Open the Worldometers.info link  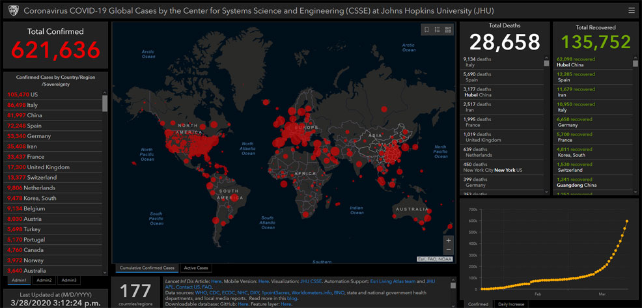coord(312,293)
